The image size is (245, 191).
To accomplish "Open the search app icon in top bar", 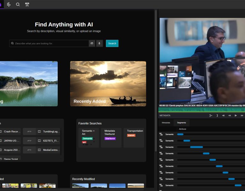I will (18, 4).
